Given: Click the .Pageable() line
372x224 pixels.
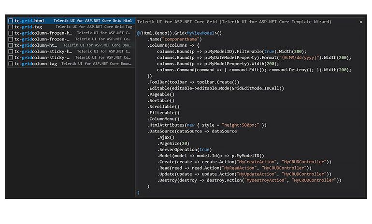Looking at the screenshot, I should [160, 94].
